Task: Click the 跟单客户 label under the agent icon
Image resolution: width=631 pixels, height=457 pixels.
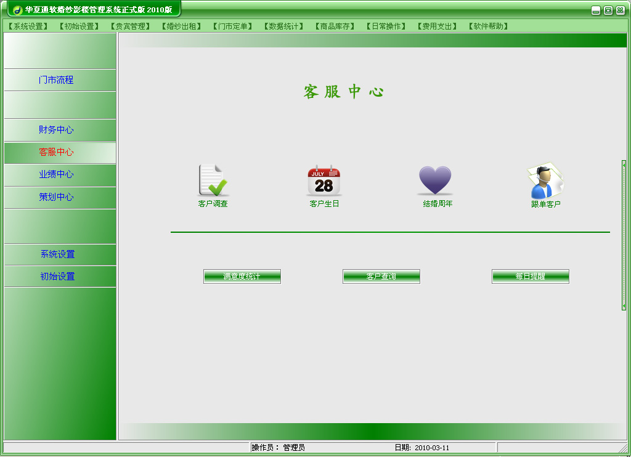Action: click(x=546, y=204)
